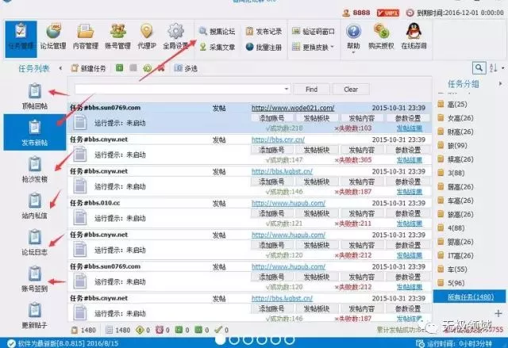This screenshot has width=508, height=348.
Task: Click the plus icon to add a task group
Action: click(x=498, y=313)
